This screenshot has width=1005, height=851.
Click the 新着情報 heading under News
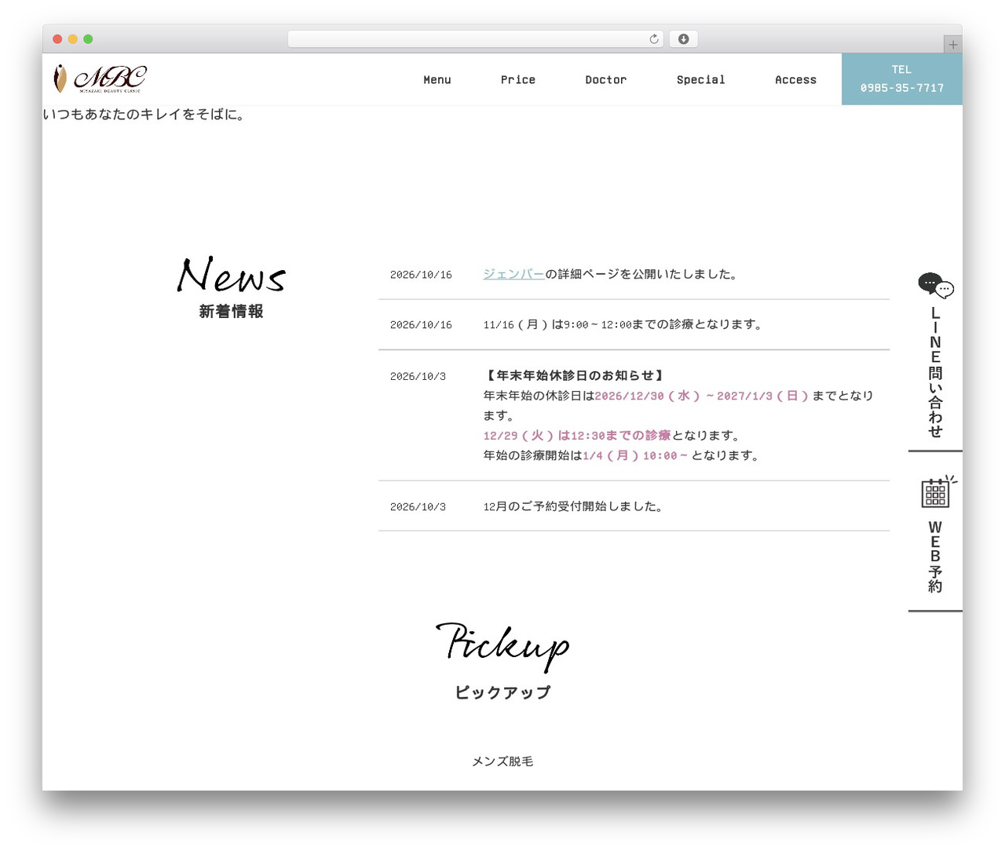pos(231,312)
